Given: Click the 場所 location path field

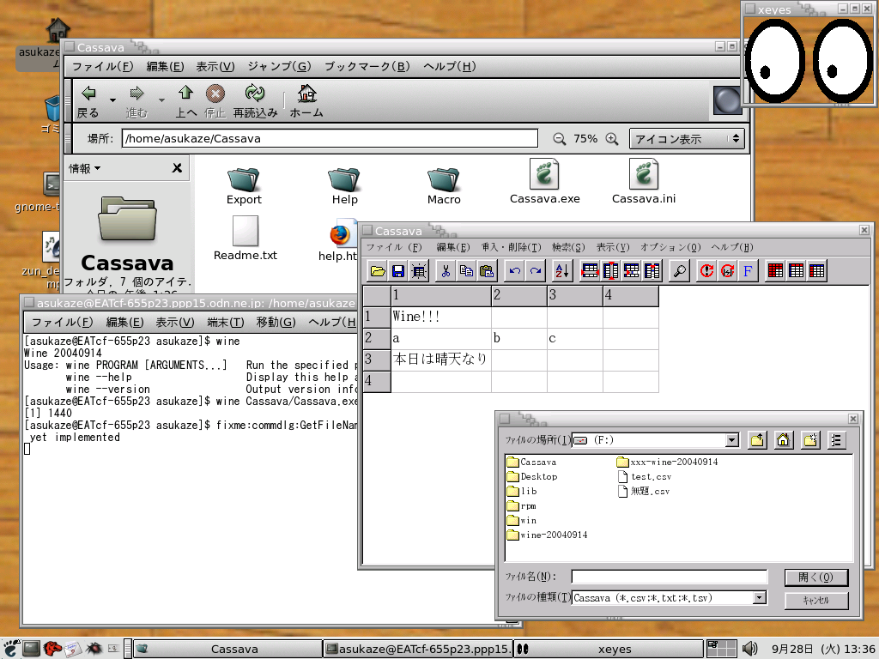Looking at the screenshot, I should [330, 139].
